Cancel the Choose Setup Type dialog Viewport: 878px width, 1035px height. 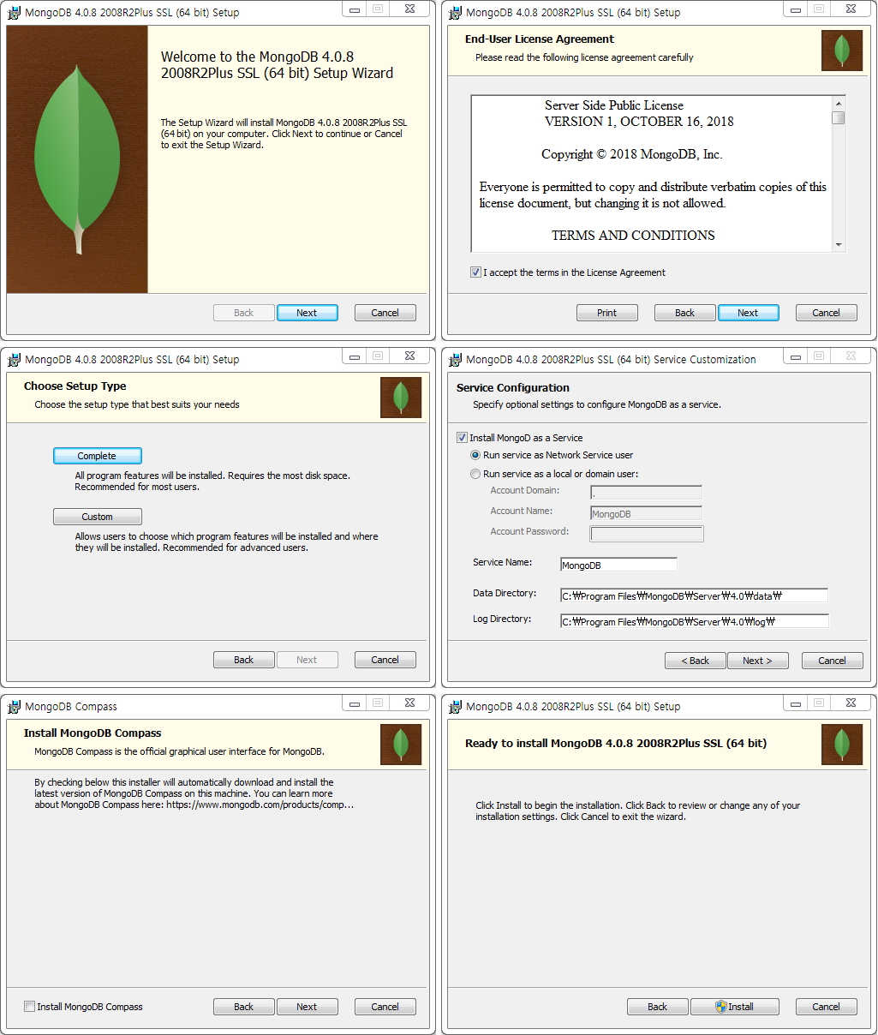pyautogui.click(x=385, y=660)
